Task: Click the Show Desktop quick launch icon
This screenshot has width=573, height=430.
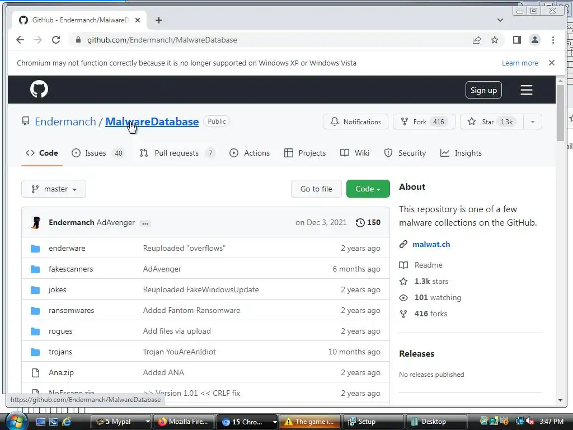Action: (x=40, y=422)
